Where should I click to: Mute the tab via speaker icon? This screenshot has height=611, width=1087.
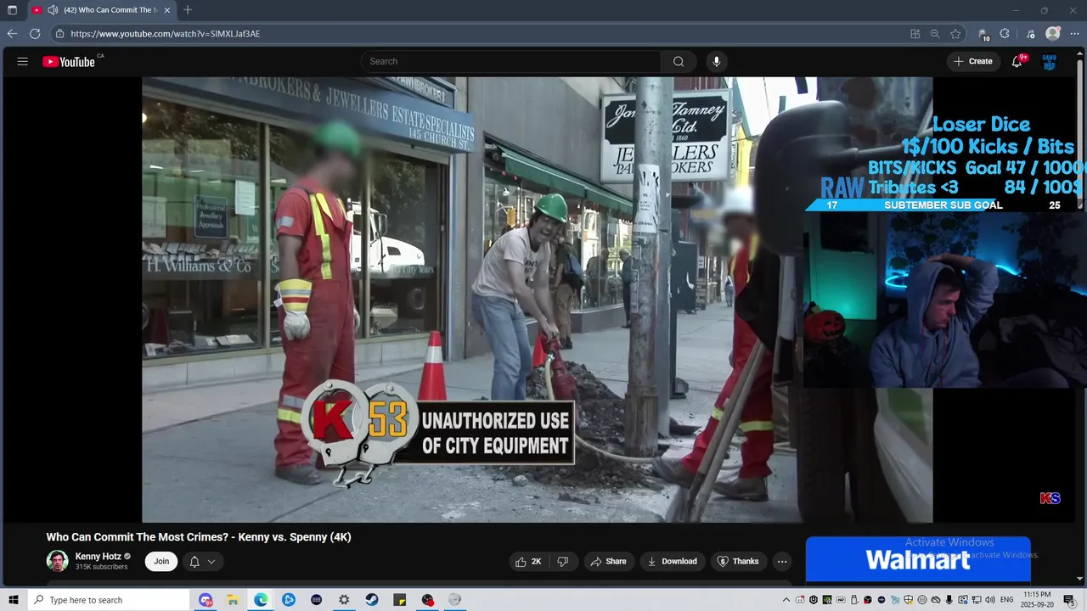coord(53,10)
